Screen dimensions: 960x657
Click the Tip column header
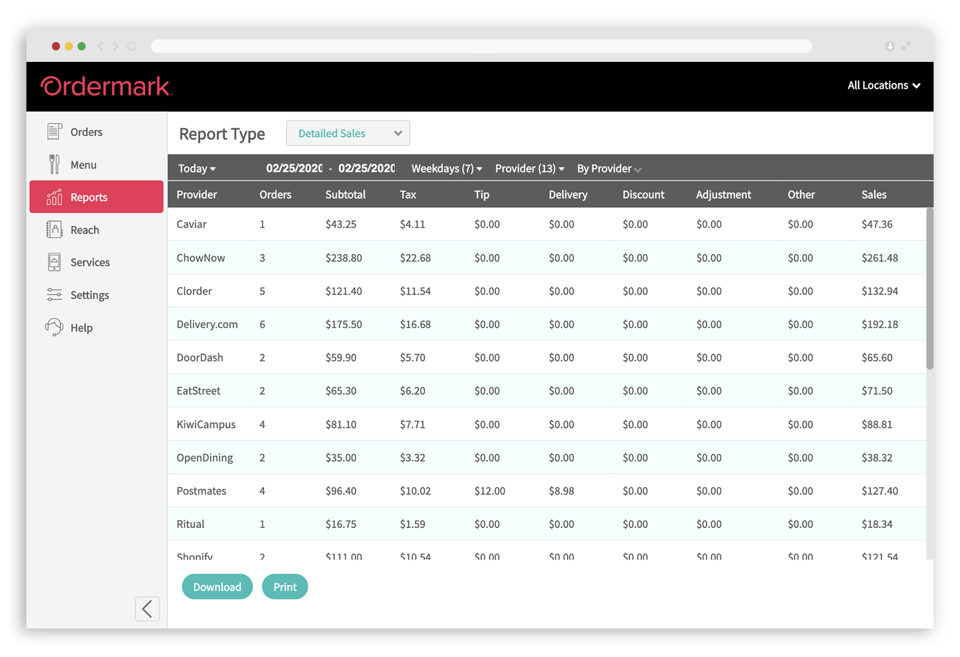pos(481,194)
